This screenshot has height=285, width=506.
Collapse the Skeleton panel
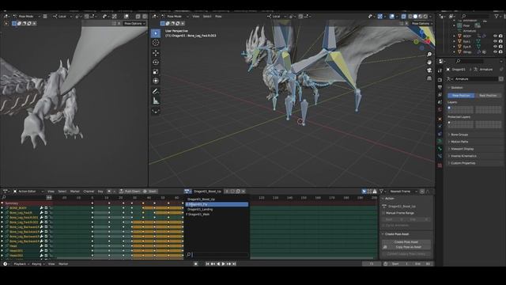click(457, 88)
